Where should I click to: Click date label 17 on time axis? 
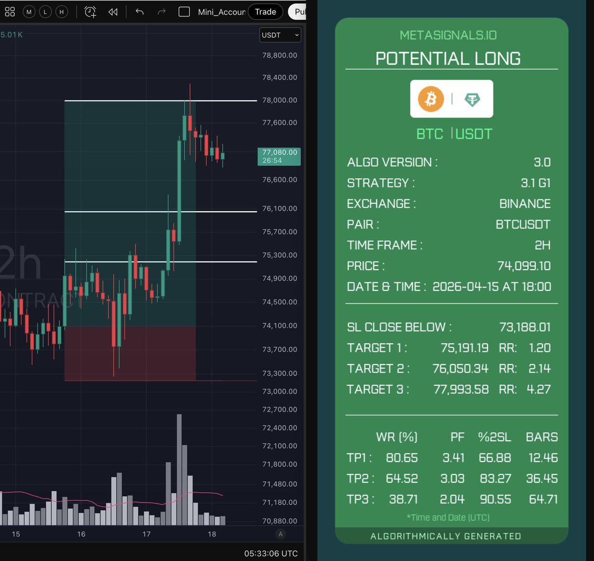tap(147, 534)
